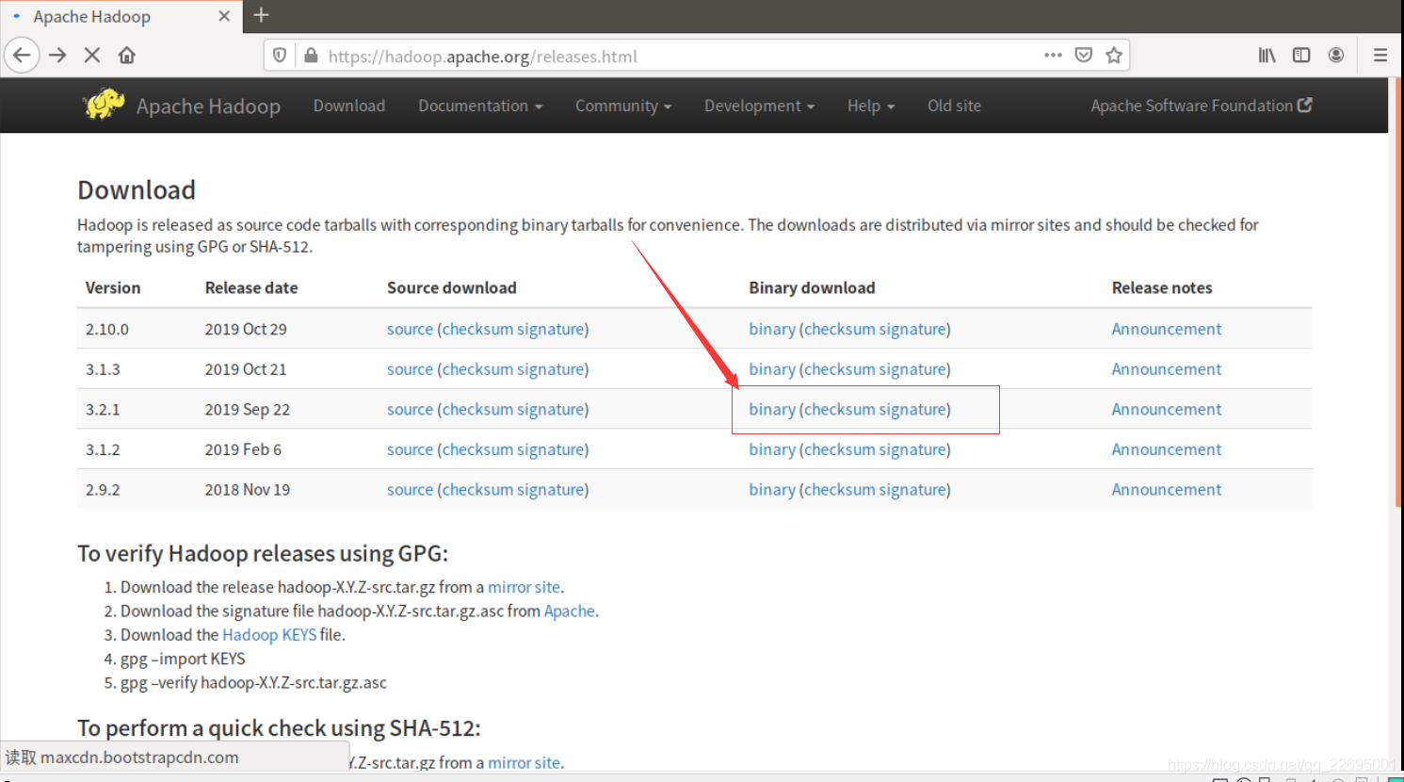
Task: Download binary for version 2.9.2
Action: (772, 490)
